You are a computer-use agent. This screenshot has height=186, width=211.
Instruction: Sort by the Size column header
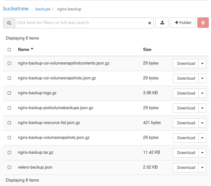[147, 49]
